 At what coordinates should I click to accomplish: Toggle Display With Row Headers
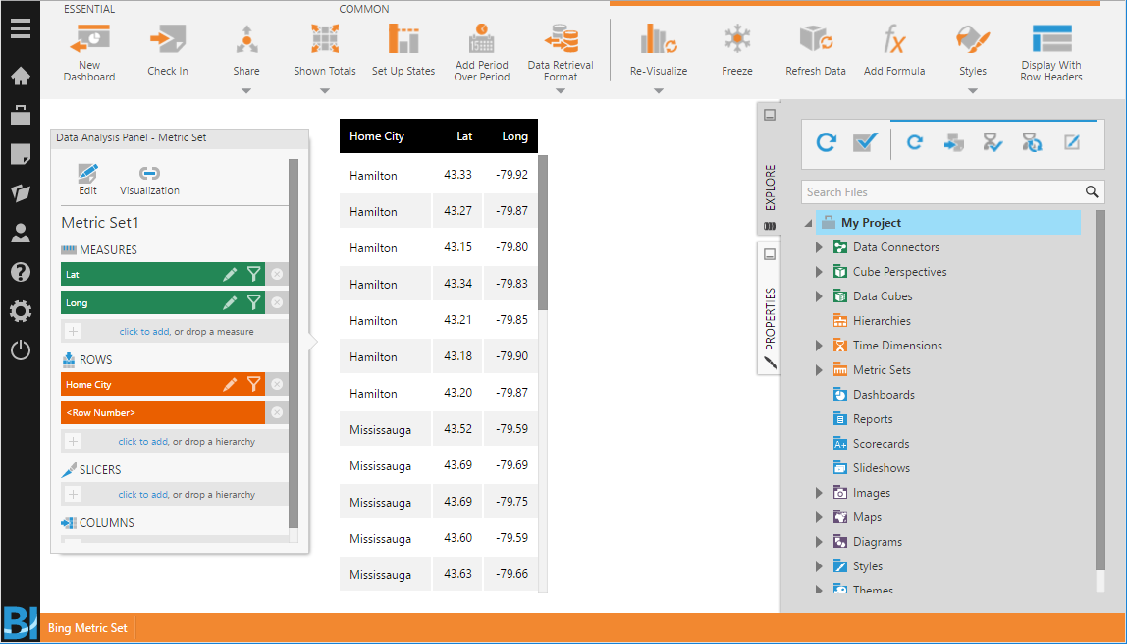click(x=1050, y=39)
